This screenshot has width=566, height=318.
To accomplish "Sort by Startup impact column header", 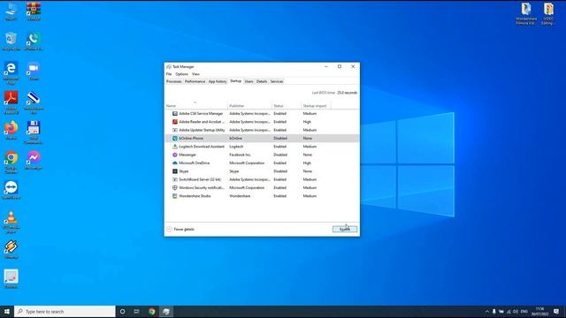I will click(316, 106).
